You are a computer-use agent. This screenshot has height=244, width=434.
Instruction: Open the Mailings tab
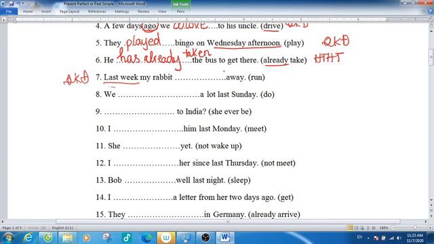(122, 12)
